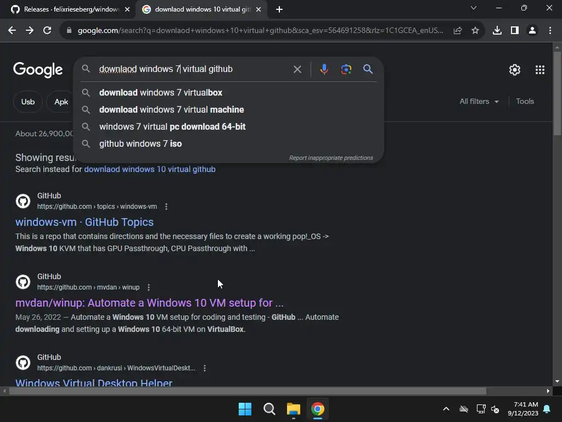Reload the current page
The image size is (562, 422).
pyautogui.click(x=47, y=31)
